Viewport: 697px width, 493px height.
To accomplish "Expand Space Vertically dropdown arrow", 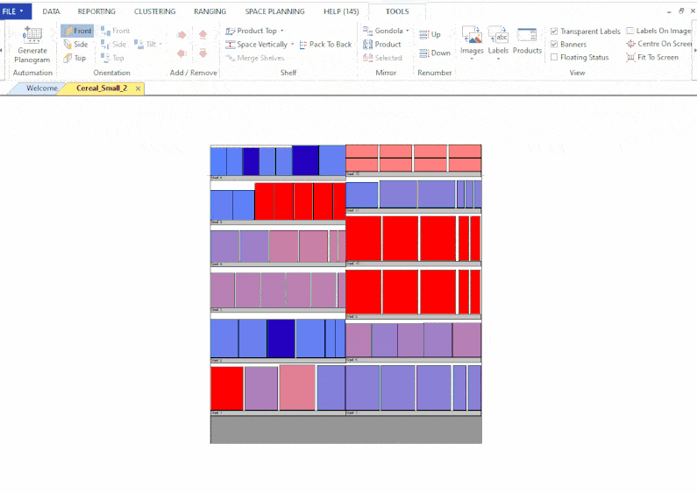I will click(292, 45).
